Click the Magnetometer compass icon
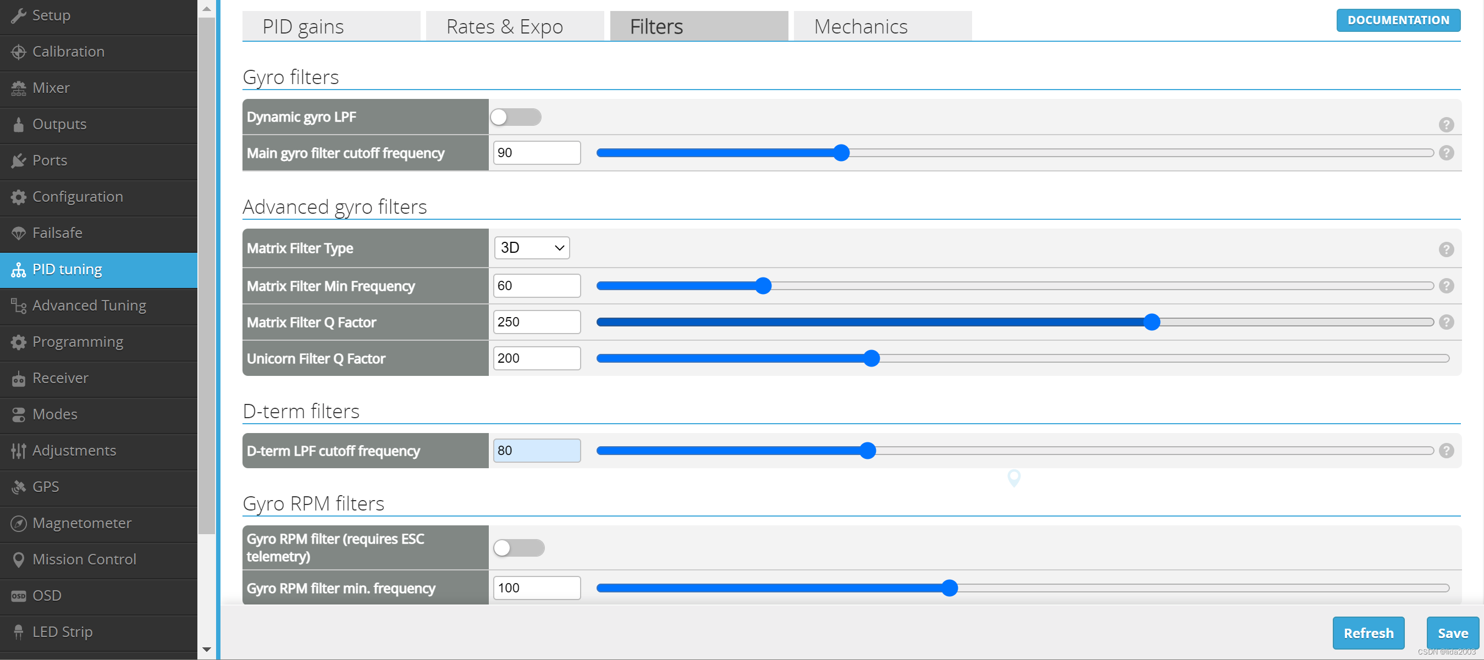 (19, 524)
